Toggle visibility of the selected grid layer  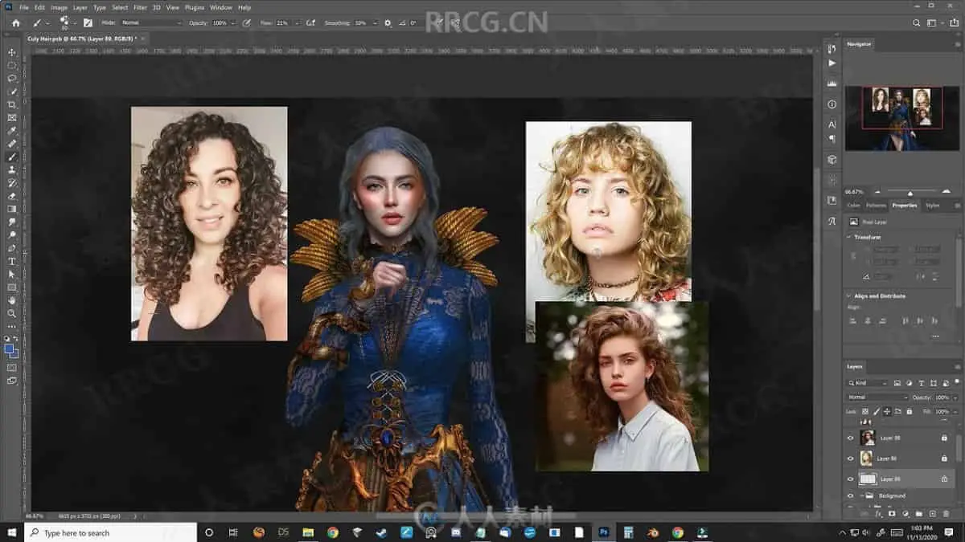click(x=850, y=479)
